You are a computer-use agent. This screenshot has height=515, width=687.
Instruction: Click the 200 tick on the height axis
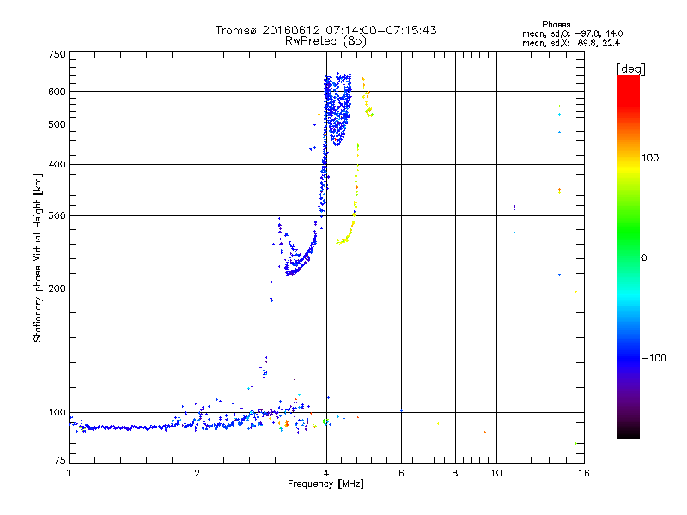(x=57, y=288)
